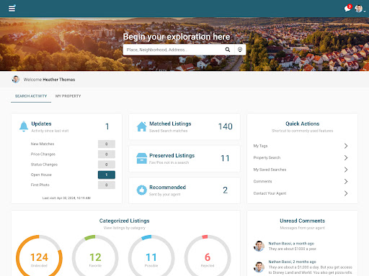The height and width of the screenshot is (276, 369).
Task: Switch to the My Property tab
Action: coord(68,96)
